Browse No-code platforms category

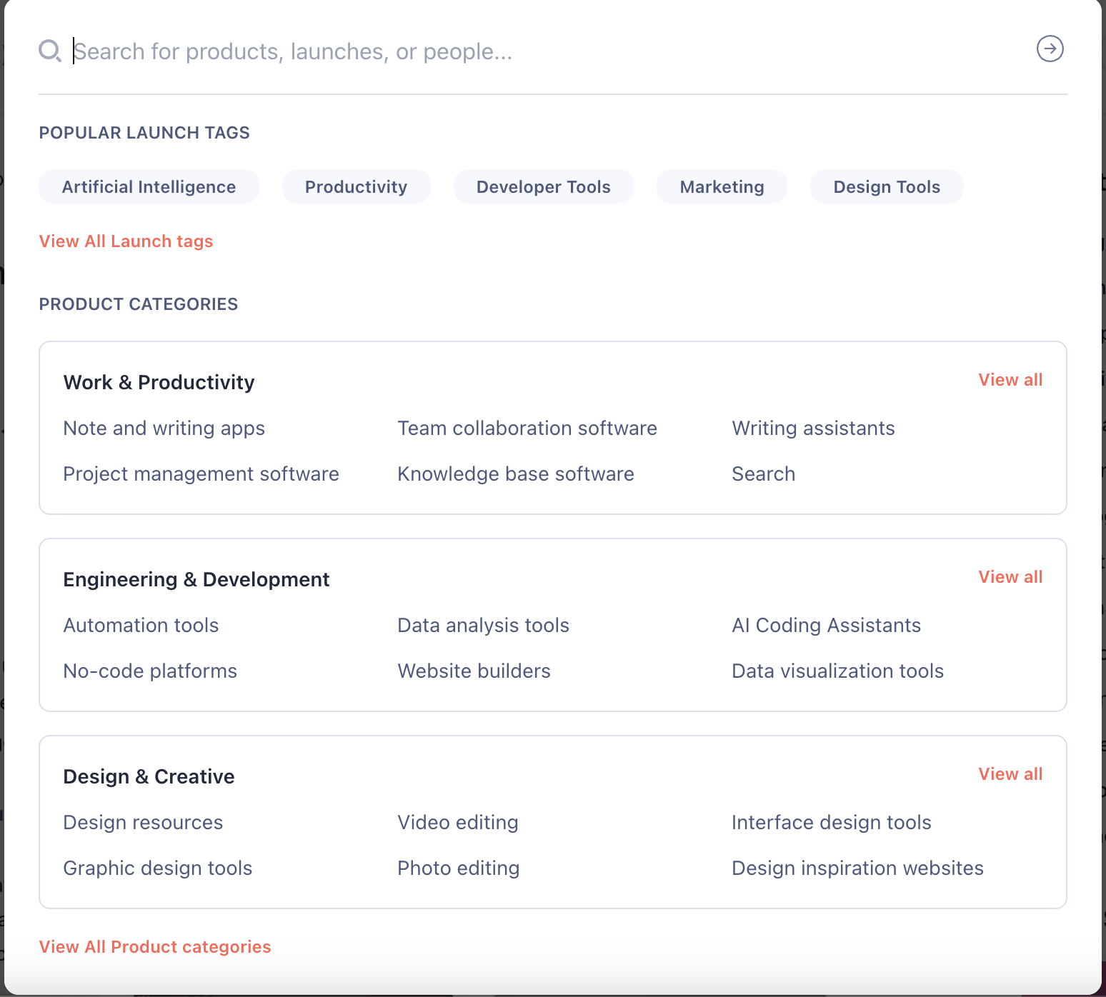[x=150, y=671]
